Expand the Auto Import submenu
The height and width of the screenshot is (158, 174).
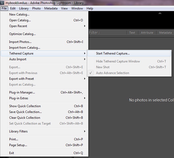point(44,59)
